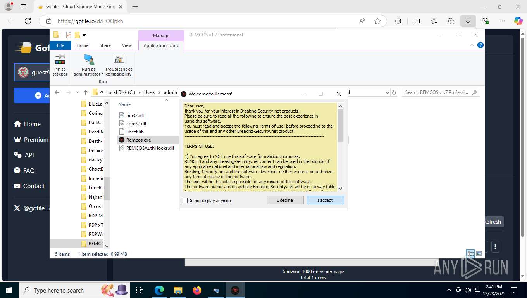Open recent locations dropdown in Explorer

click(x=77, y=92)
